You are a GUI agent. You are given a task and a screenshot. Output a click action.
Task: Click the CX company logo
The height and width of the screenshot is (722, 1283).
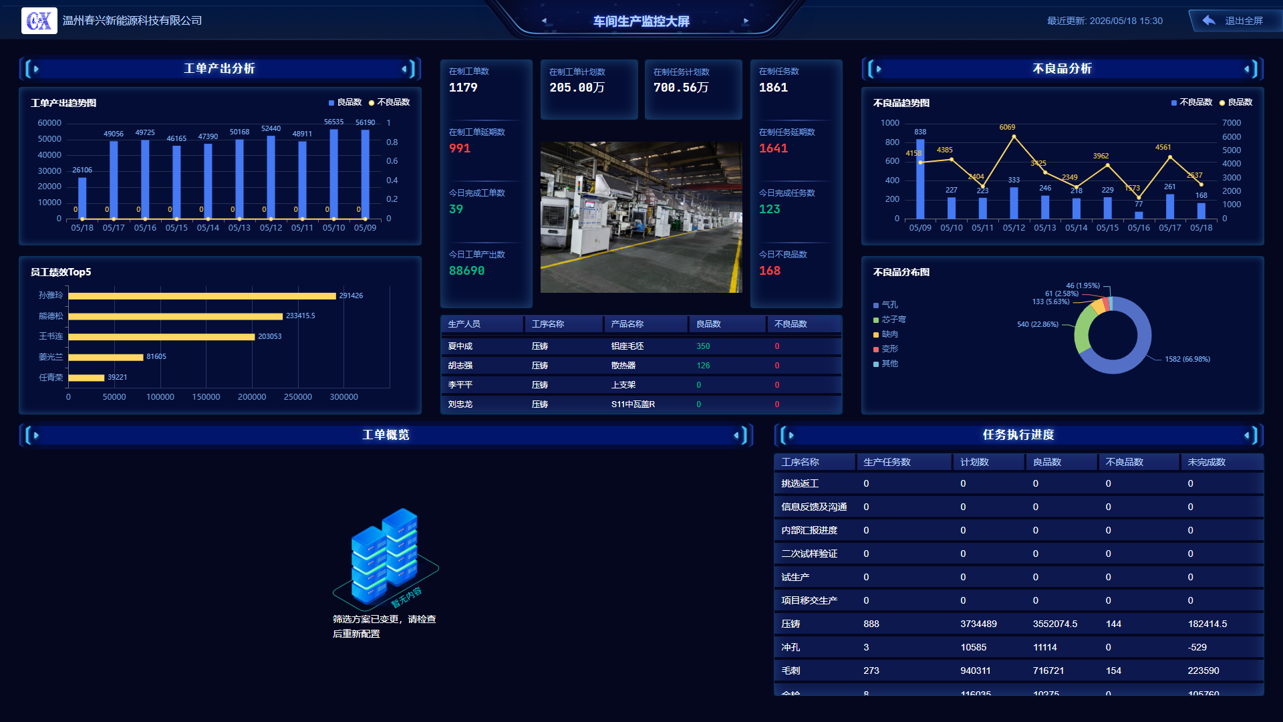(39, 21)
